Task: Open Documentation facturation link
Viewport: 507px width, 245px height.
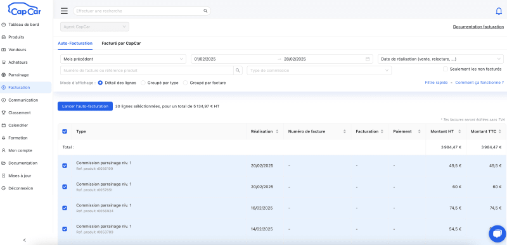Action: (478, 27)
